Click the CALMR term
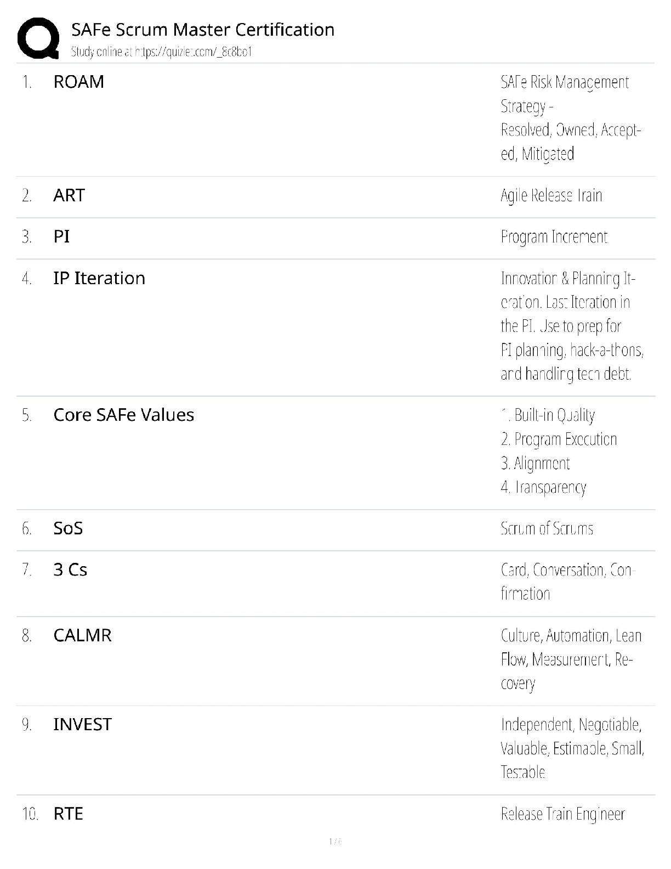The width and height of the screenshot is (671, 869). (x=82, y=635)
